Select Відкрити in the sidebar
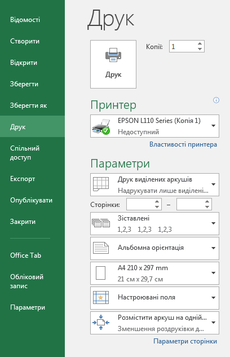 coord(32,63)
